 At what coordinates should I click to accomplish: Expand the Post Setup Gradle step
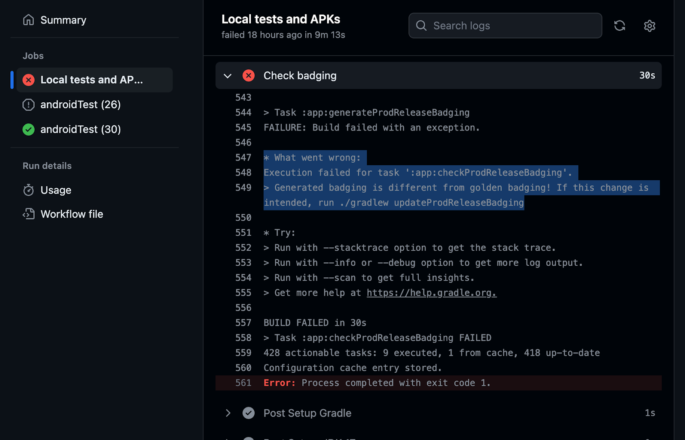[228, 413]
